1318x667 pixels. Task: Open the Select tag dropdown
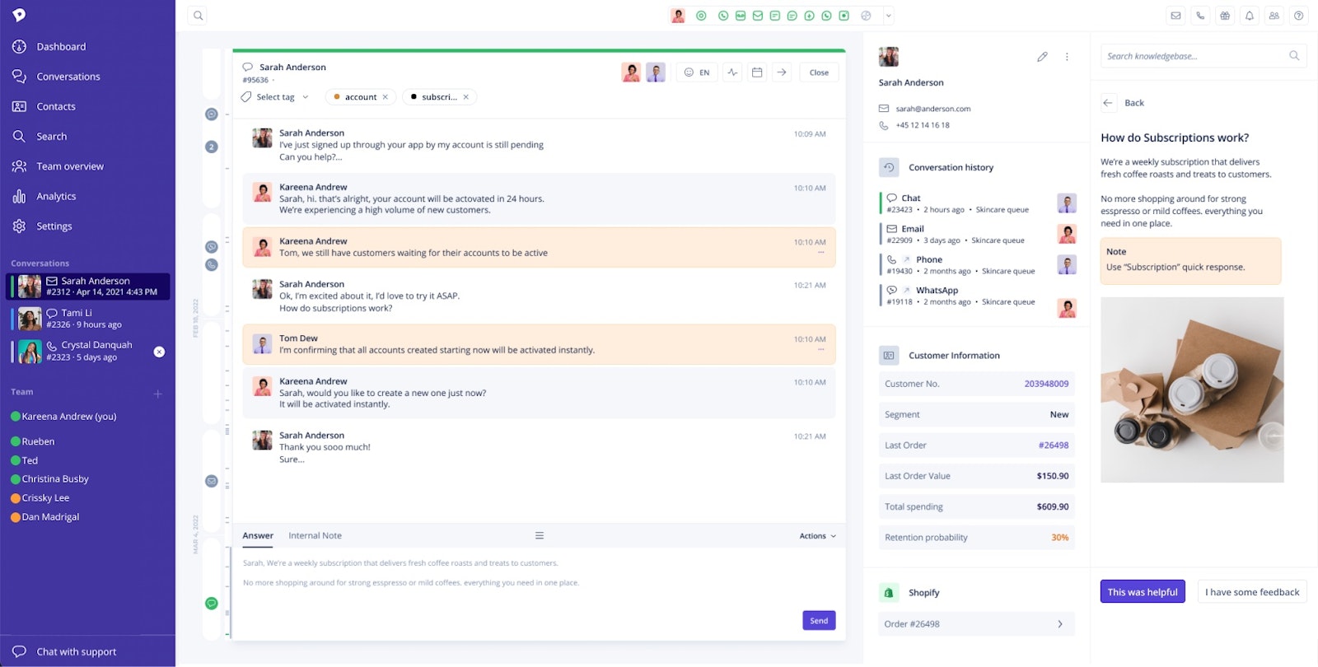[x=276, y=97]
